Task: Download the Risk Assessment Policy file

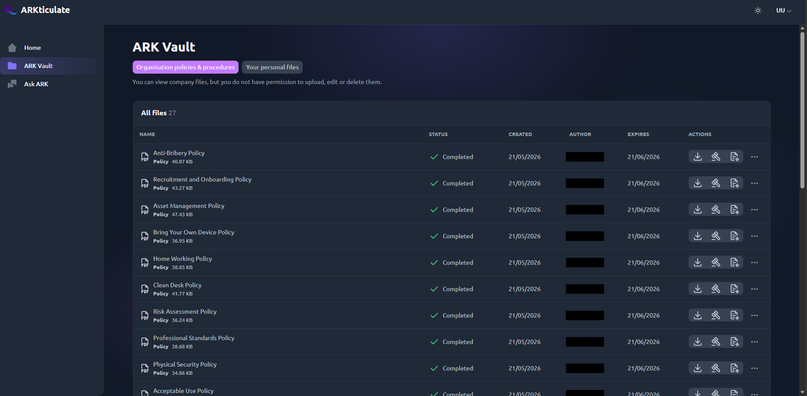Action: [698, 315]
